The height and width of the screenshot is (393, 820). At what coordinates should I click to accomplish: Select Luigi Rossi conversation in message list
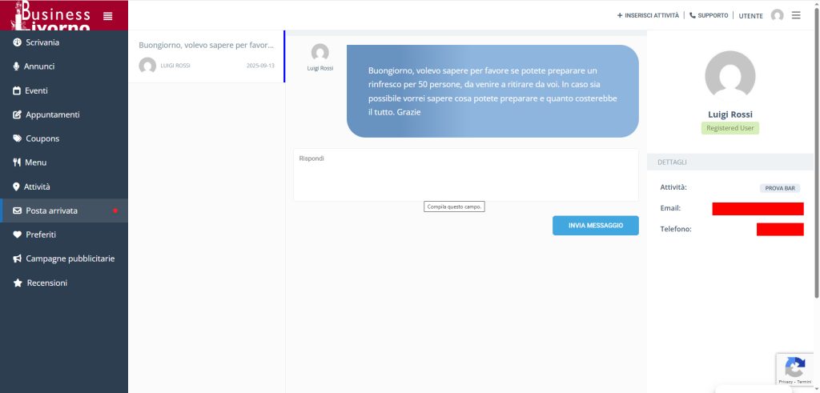pyautogui.click(x=206, y=56)
